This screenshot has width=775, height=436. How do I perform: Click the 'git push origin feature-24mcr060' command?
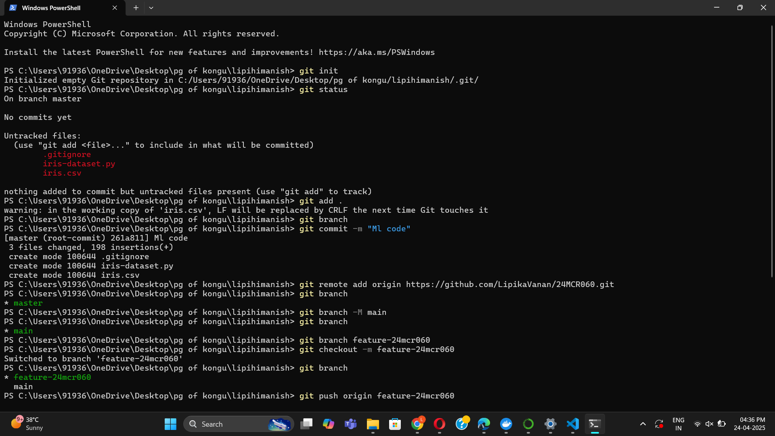tap(377, 396)
